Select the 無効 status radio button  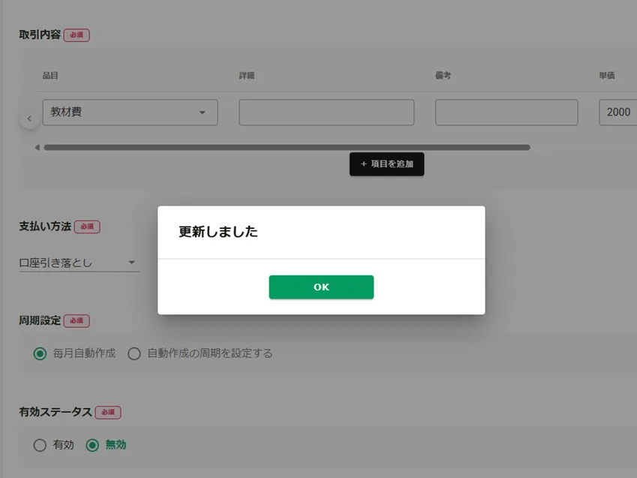tap(93, 445)
